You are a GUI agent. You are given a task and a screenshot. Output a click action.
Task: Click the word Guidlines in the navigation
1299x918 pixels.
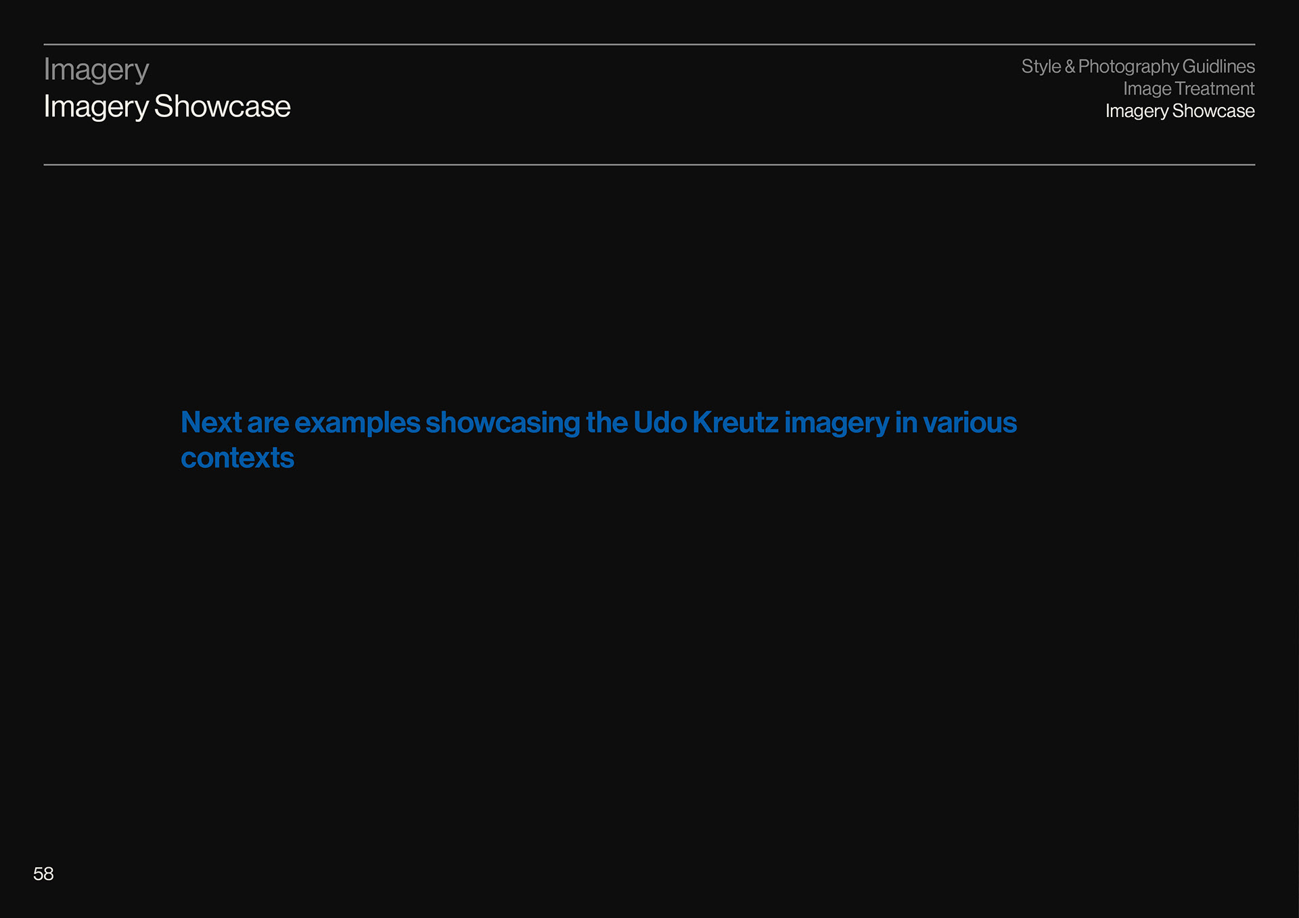1218,66
